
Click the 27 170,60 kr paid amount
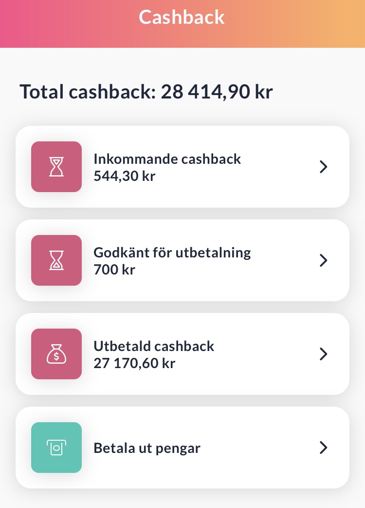point(134,363)
